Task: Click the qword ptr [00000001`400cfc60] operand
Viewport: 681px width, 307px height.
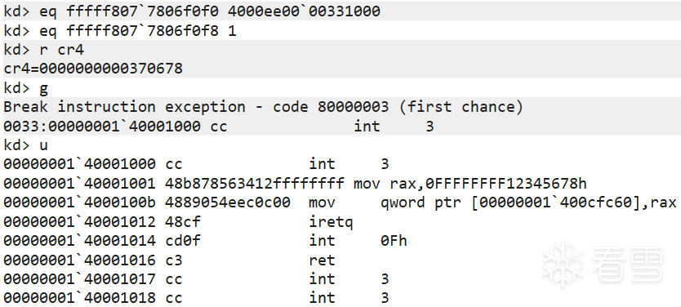Action: (509, 202)
